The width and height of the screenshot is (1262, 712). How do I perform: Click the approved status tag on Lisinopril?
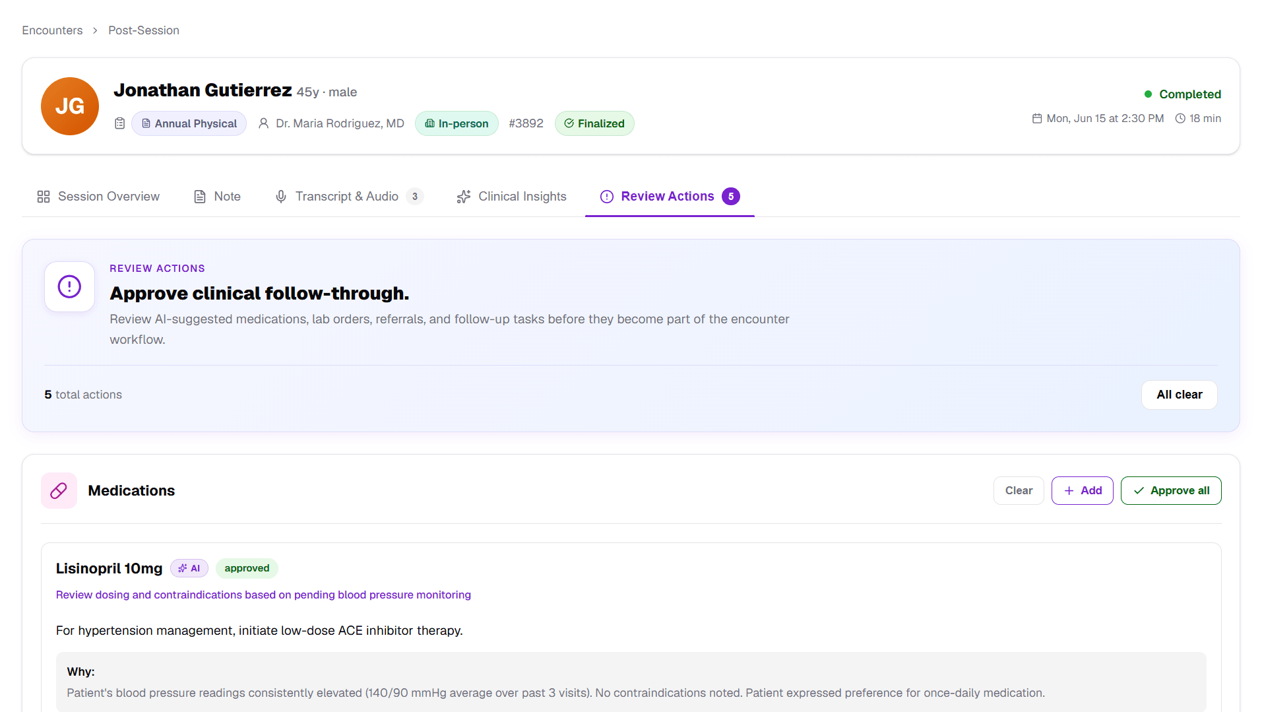247,568
